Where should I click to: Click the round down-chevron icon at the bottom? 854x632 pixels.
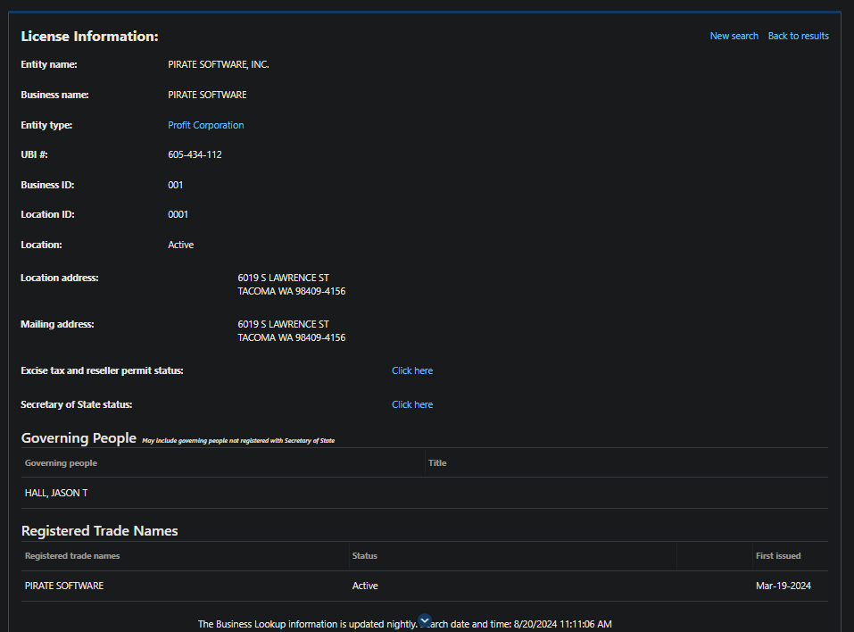(425, 620)
